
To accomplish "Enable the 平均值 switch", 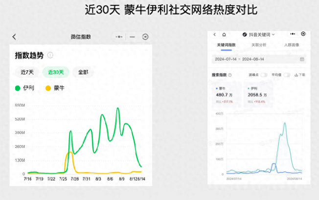I will click(287, 75).
